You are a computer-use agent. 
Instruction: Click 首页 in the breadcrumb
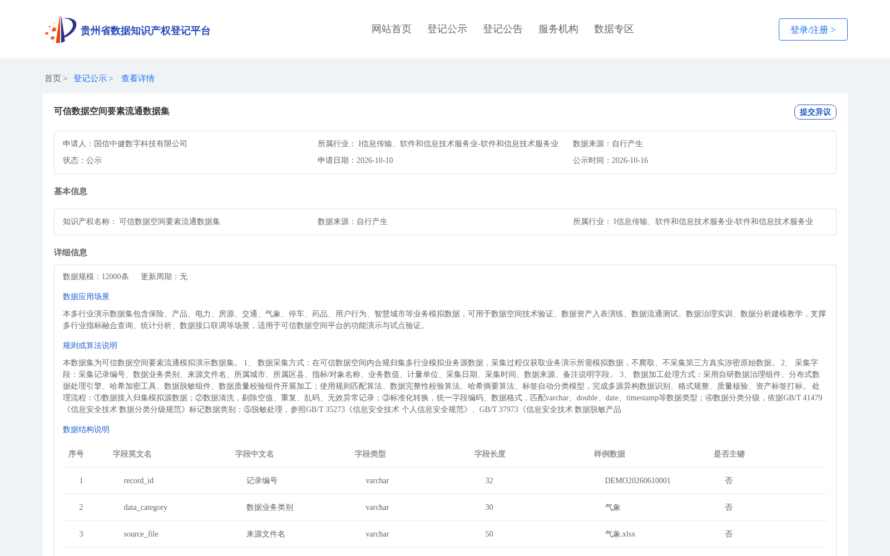[53, 78]
